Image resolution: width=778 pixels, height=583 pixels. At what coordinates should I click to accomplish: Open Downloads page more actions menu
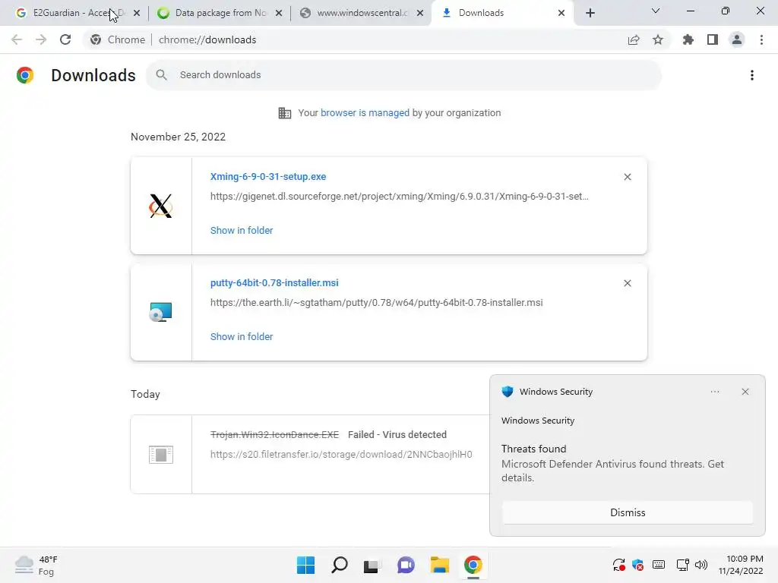click(x=752, y=75)
